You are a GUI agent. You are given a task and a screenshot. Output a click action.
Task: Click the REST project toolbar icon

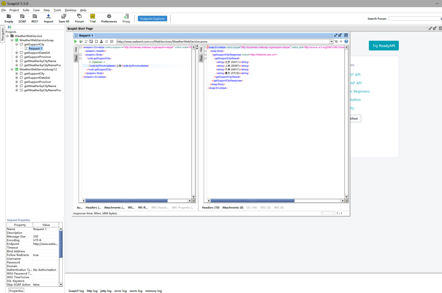click(x=35, y=16)
